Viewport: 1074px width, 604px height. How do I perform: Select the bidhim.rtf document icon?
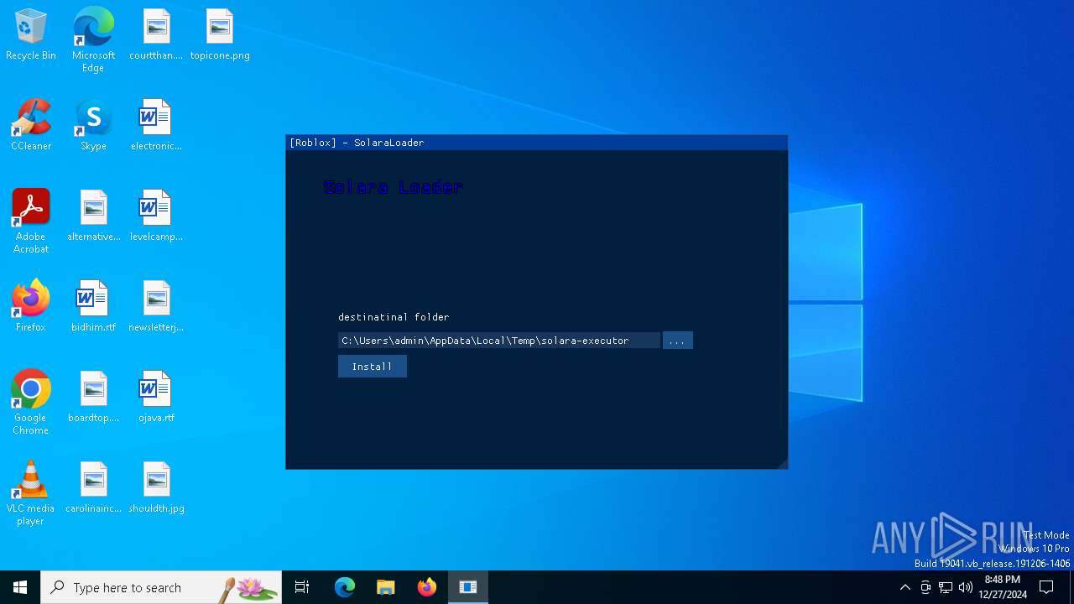pyautogui.click(x=93, y=307)
